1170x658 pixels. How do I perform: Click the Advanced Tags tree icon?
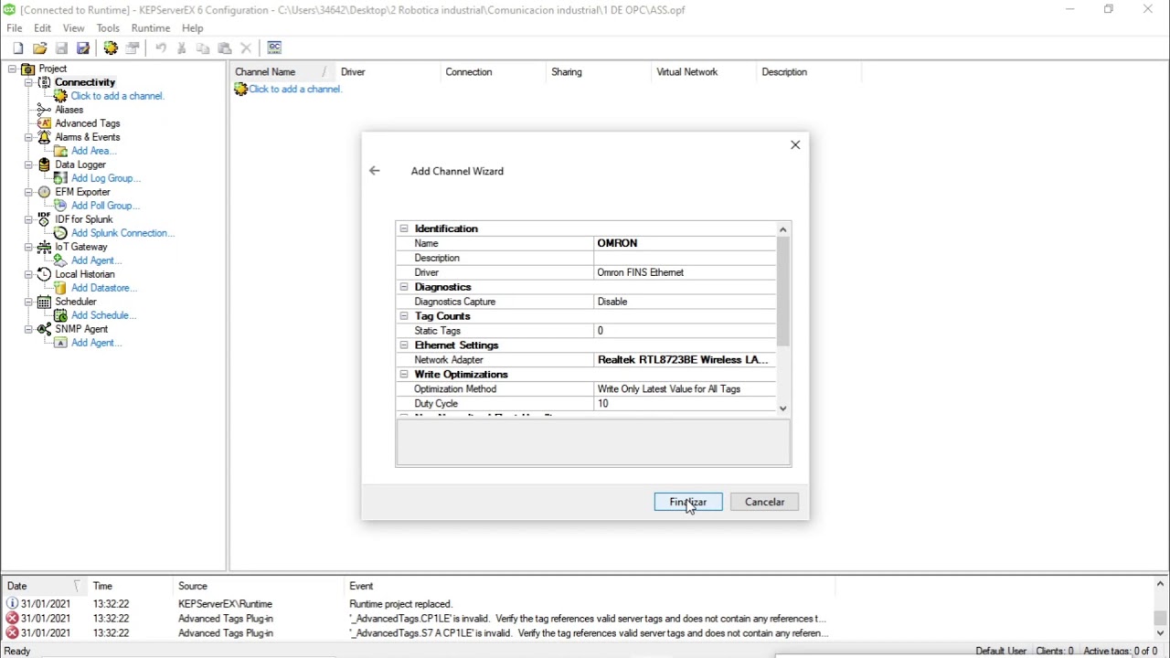tap(44, 123)
